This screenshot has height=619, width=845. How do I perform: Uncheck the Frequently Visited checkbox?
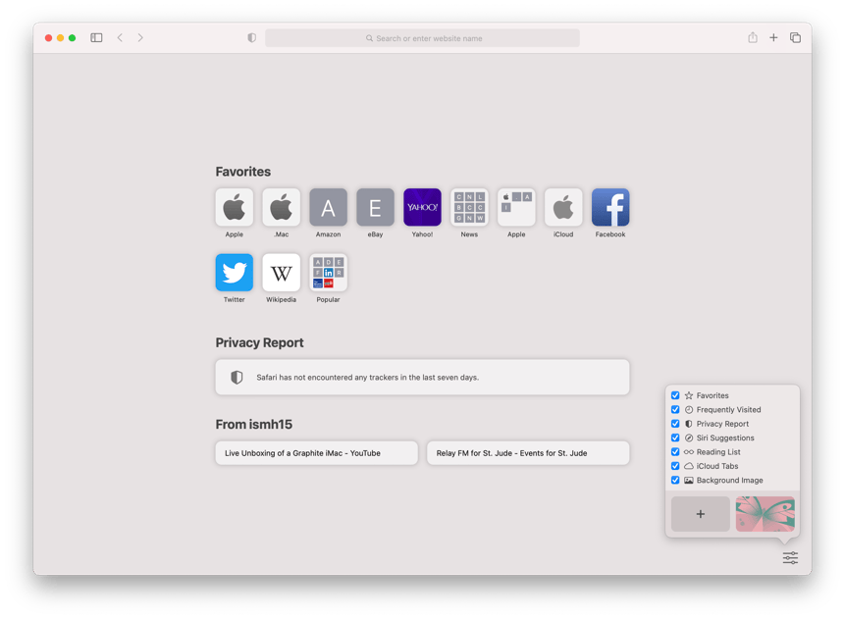(x=675, y=409)
